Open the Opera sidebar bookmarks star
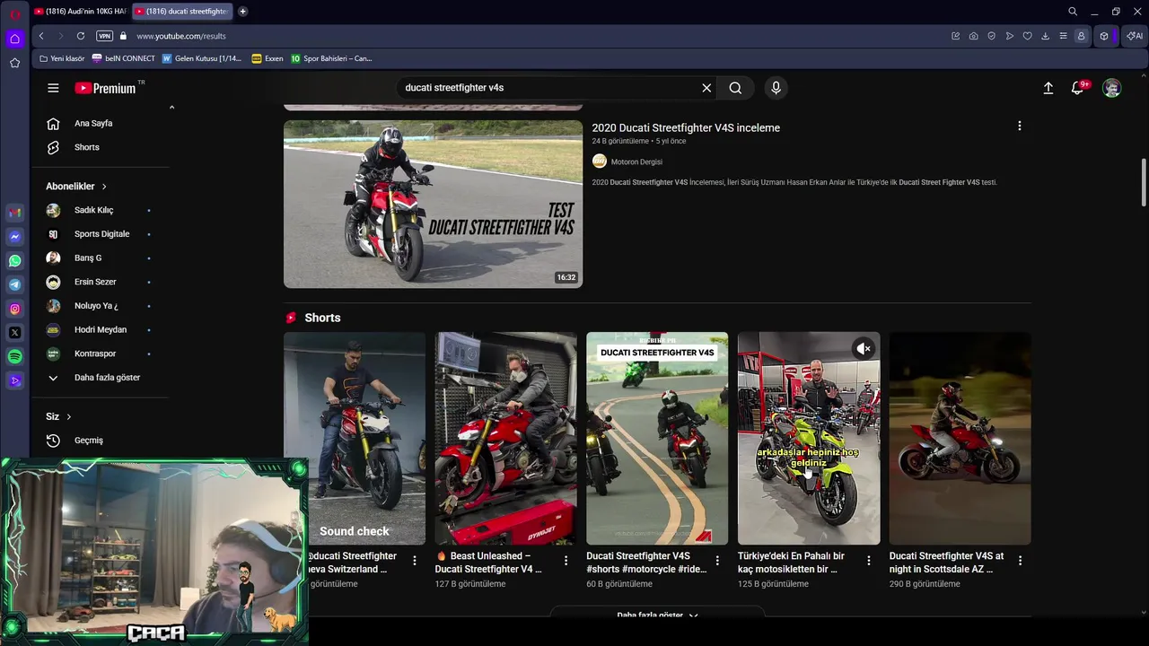The height and width of the screenshot is (646, 1149). coord(14,63)
